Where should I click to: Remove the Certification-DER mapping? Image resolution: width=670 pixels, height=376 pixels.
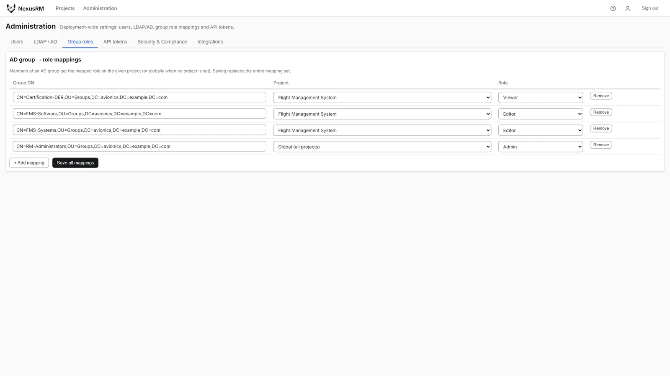[x=601, y=96]
